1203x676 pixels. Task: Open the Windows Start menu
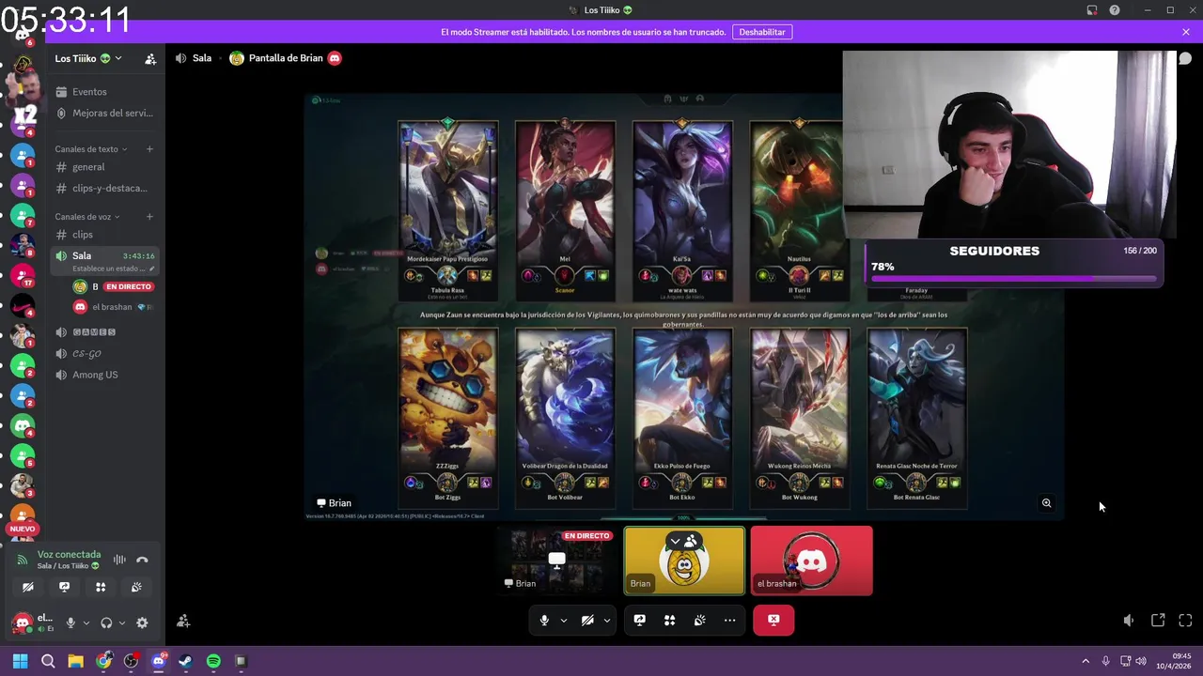pos(21,661)
